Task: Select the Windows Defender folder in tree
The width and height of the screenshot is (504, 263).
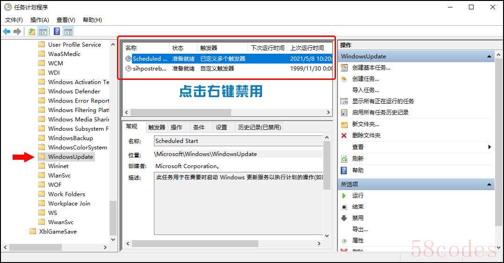Action: pyautogui.click(x=74, y=92)
